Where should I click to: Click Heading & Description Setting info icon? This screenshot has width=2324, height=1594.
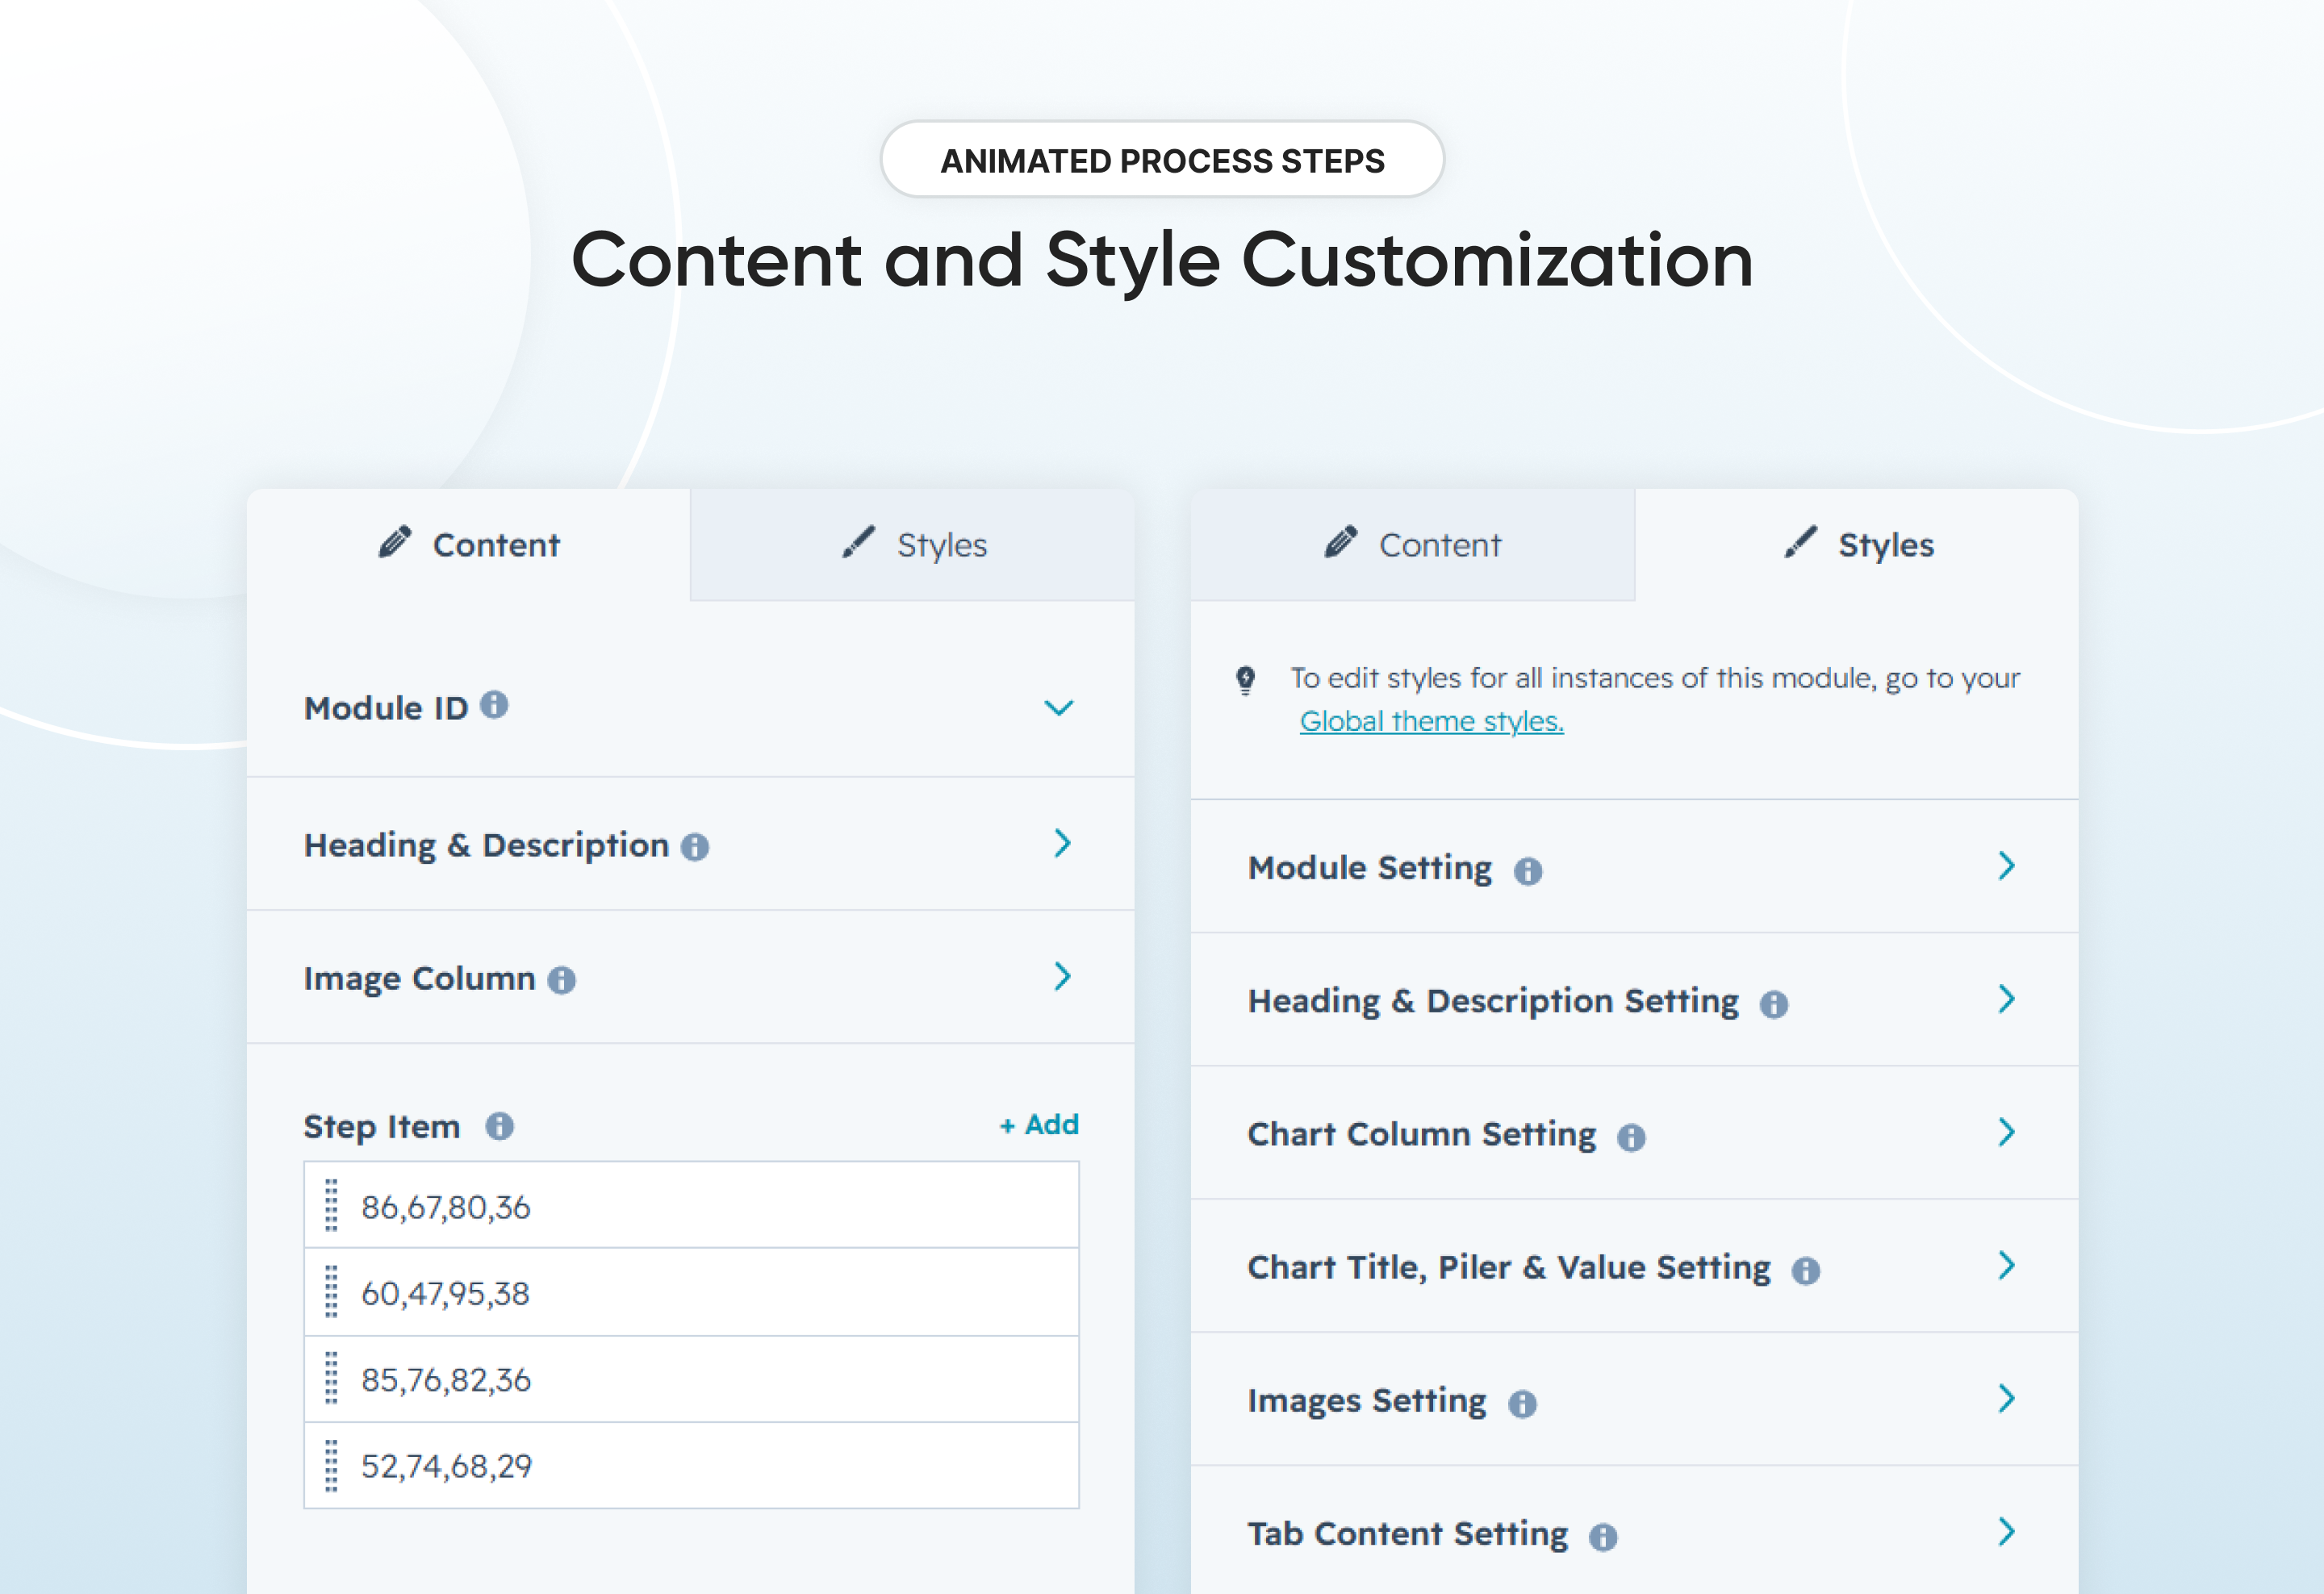point(1774,1004)
